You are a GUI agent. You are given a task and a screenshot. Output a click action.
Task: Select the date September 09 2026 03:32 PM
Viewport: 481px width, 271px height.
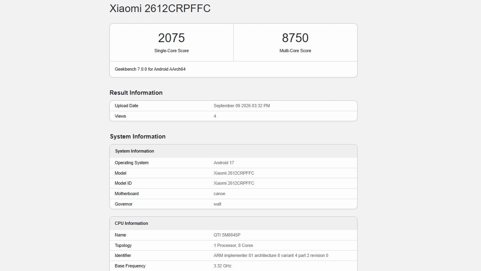[x=242, y=106]
